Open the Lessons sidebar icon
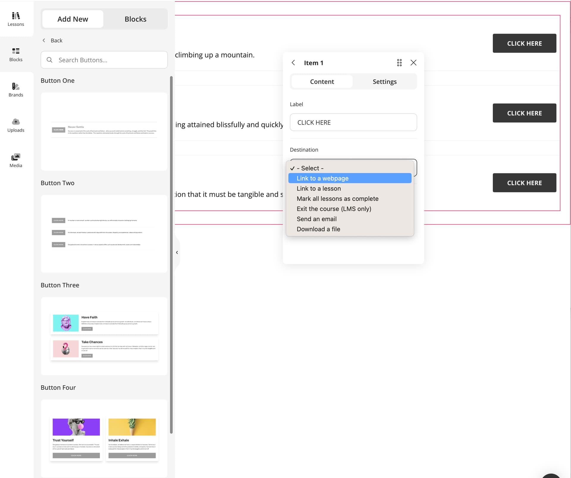 (x=16, y=19)
